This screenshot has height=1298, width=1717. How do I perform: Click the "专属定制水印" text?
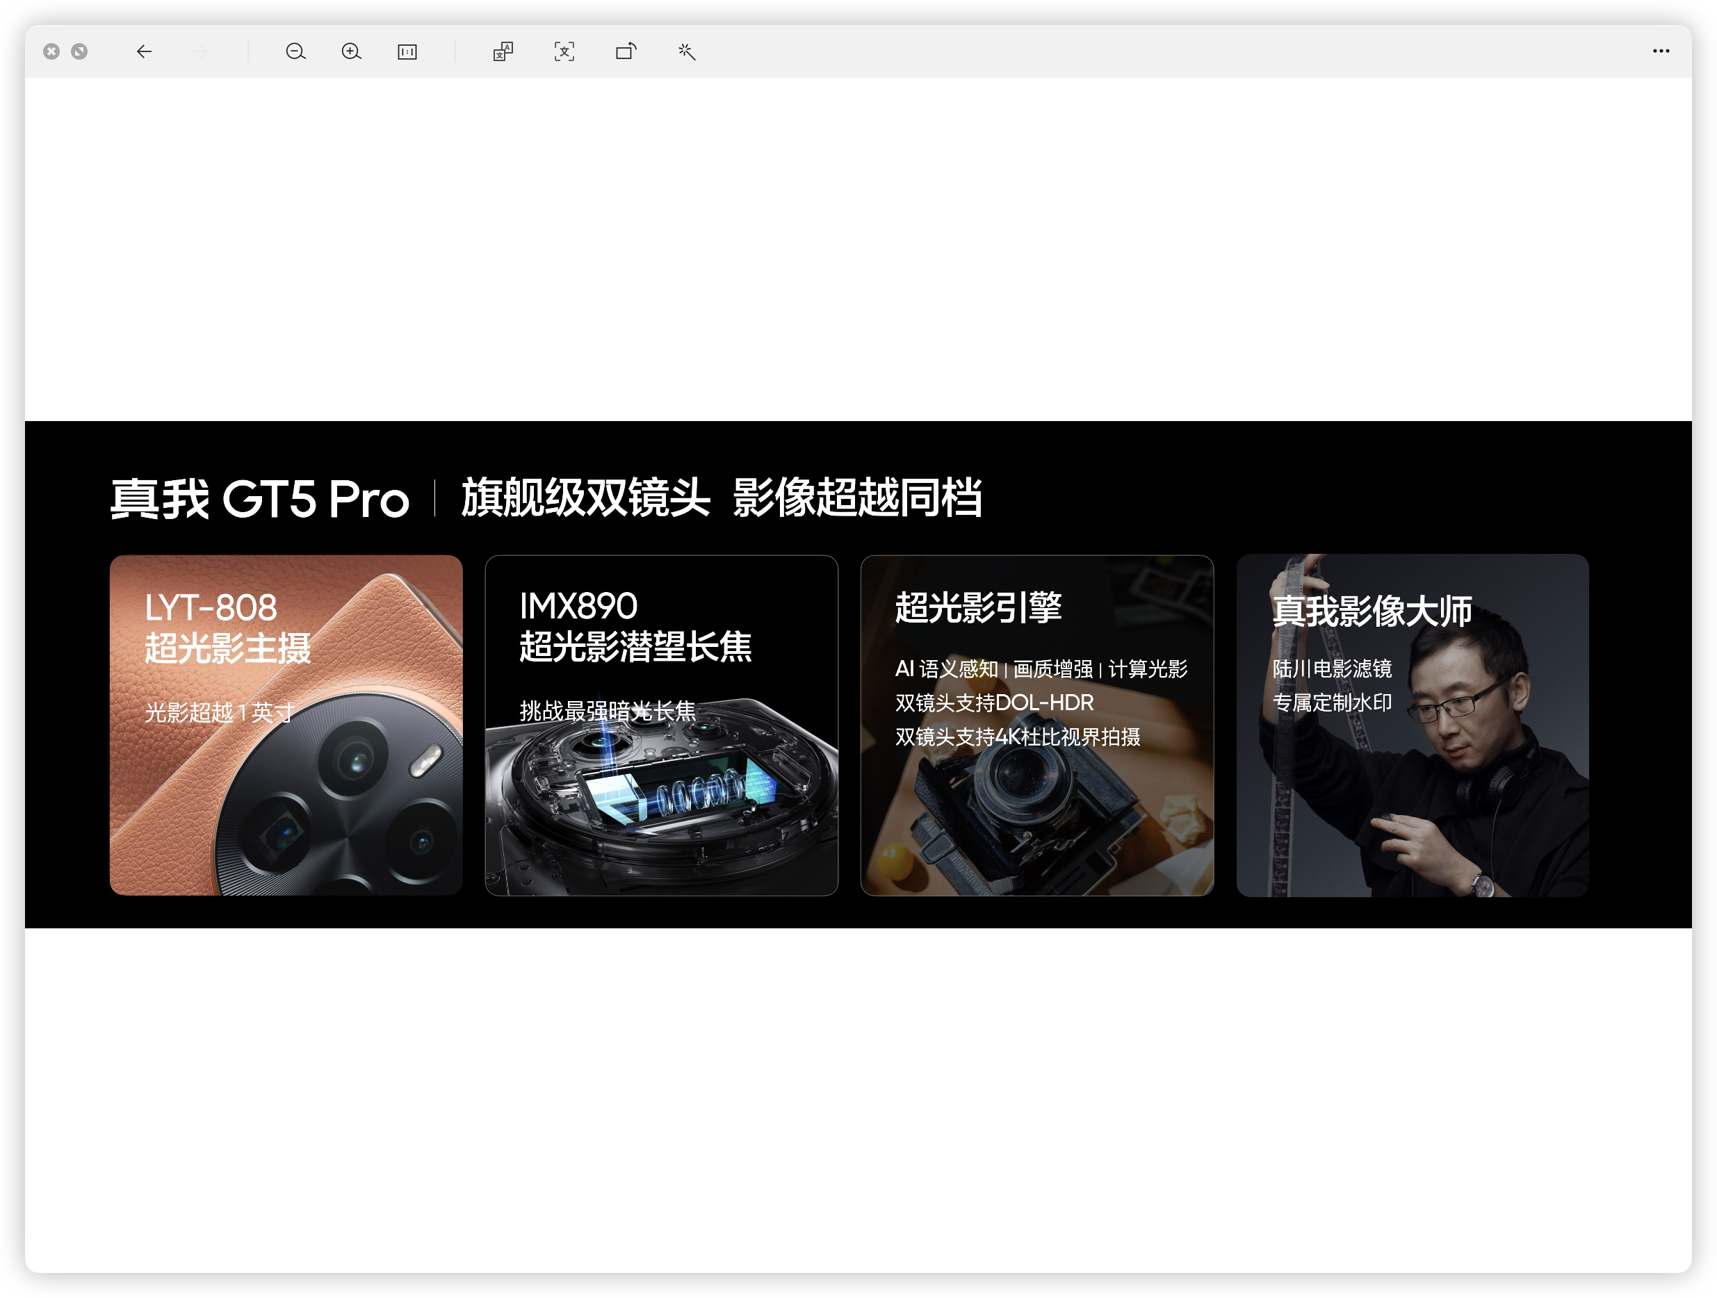(x=1333, y=703)
